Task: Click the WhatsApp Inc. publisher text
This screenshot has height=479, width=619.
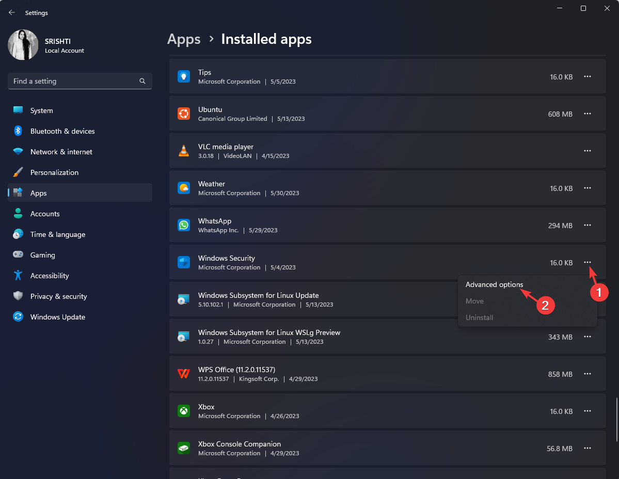Action: 218,230
